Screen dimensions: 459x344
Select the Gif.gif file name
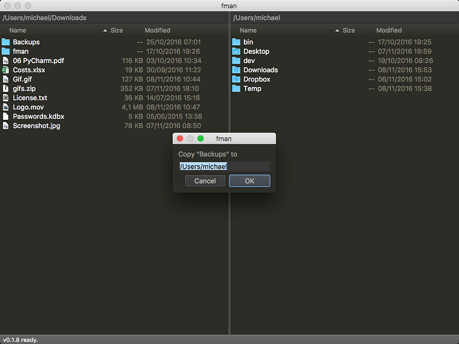coord(22,79)
